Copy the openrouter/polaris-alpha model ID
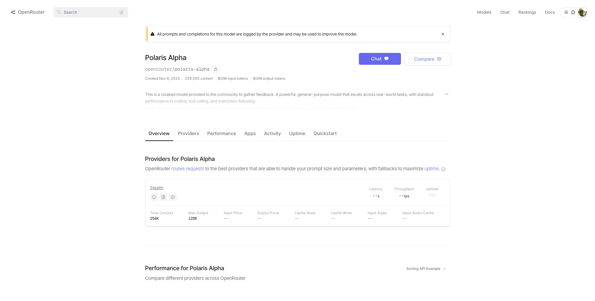The height and width of the screenshot is (301, 595). [216, 69]
